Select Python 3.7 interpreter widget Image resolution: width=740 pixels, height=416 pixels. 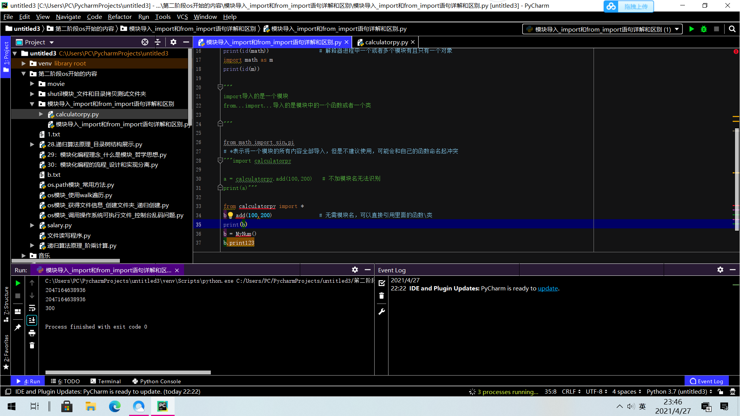coord(679,392)
